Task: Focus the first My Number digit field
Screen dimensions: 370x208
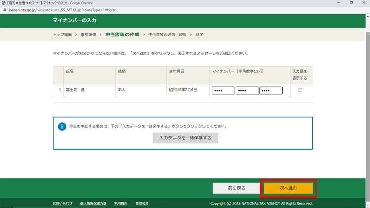Action: tap(223, 91)
